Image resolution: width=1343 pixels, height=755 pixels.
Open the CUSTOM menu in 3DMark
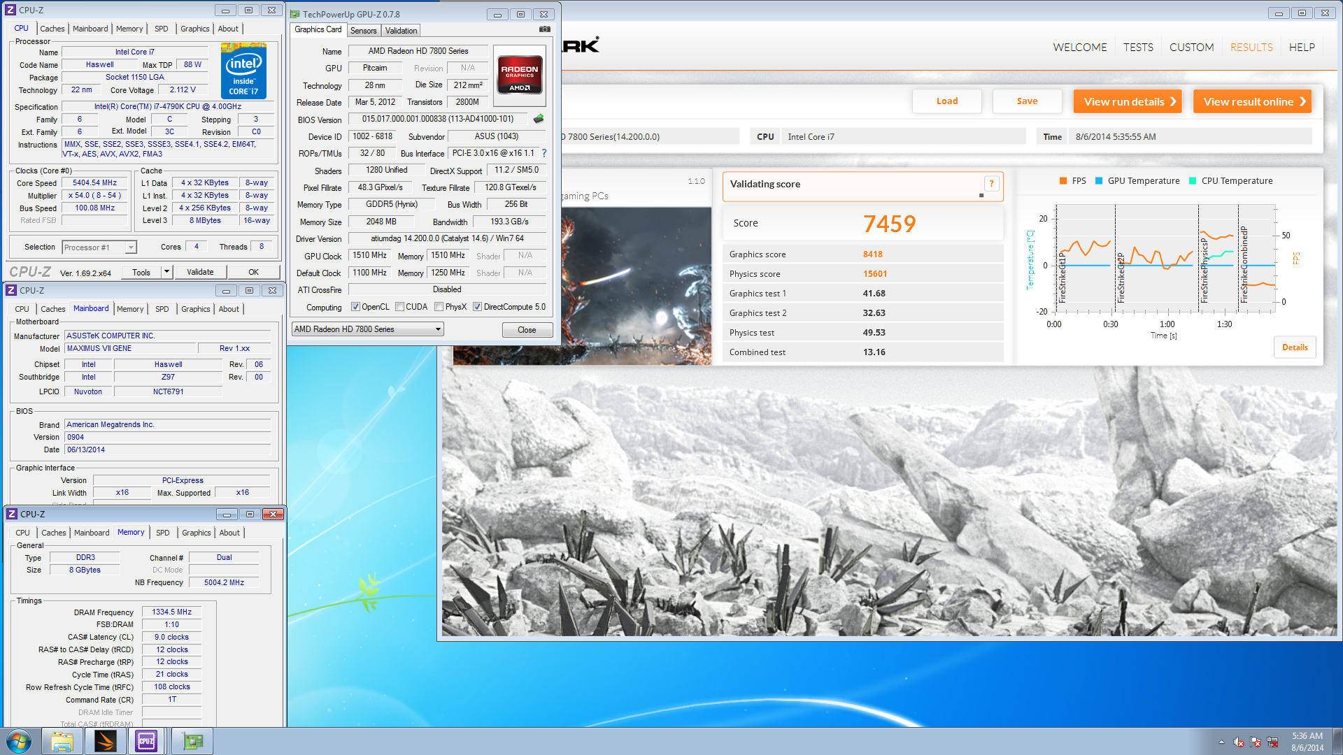[1191, 47]
